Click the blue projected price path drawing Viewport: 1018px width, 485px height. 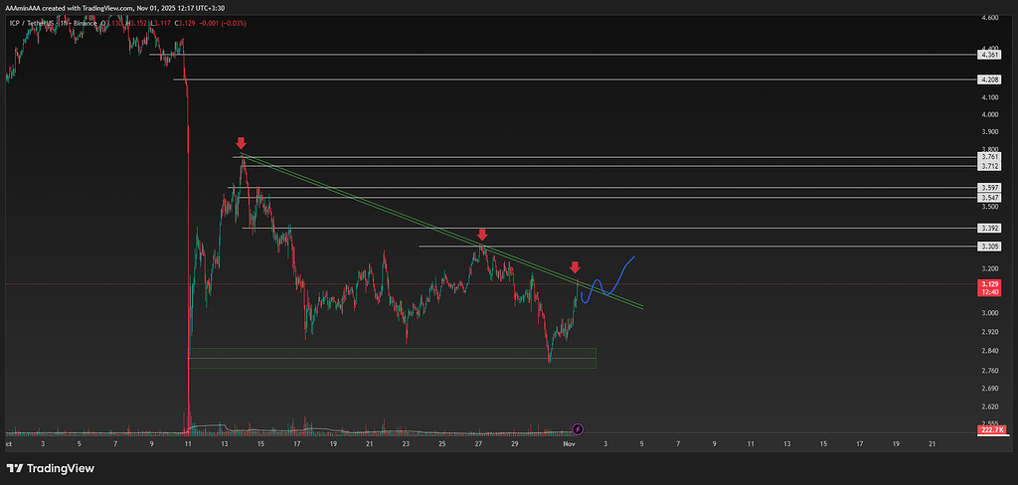(606, 283)
